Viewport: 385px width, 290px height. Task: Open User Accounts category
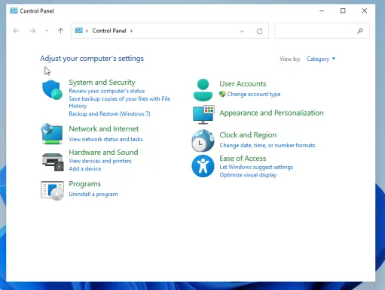click(243, 83)
